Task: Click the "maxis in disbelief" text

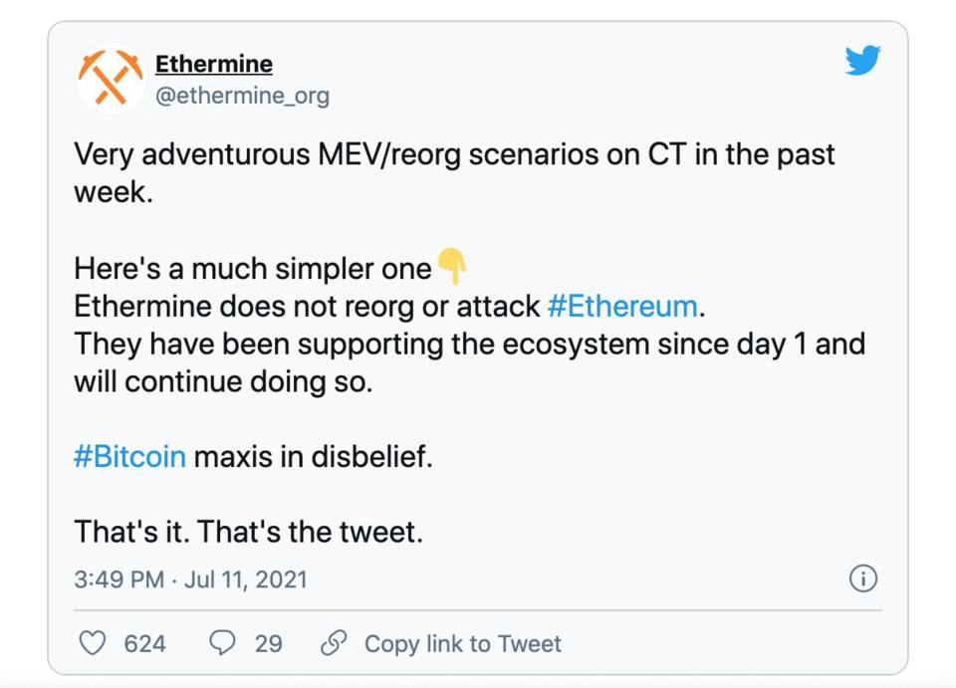Action: pos(313,456)
